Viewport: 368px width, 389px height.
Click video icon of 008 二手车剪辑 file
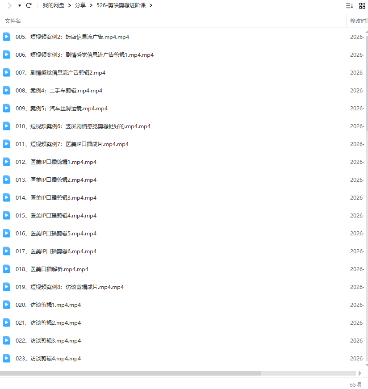7,90
